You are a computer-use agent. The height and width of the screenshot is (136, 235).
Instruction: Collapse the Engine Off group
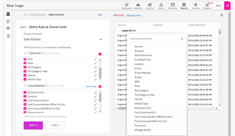click(x=119, y=30)
